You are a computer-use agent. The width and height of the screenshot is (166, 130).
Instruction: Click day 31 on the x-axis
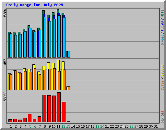coord(156,126)
